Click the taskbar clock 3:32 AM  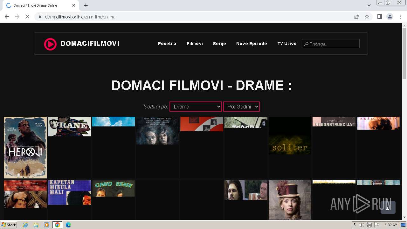[391, 225]
